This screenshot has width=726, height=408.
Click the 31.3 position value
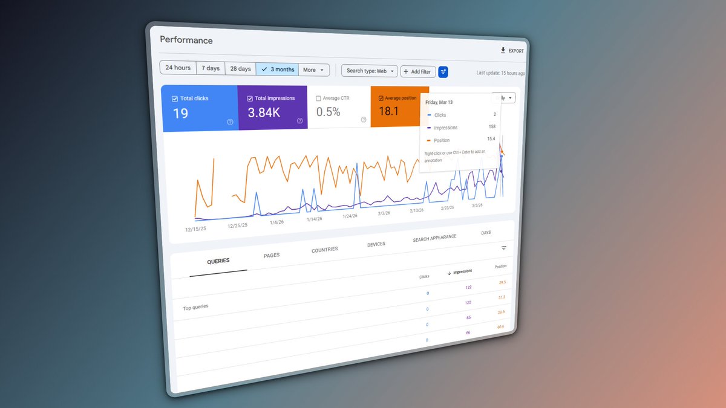pyautogui.click(x=502, y=297)
